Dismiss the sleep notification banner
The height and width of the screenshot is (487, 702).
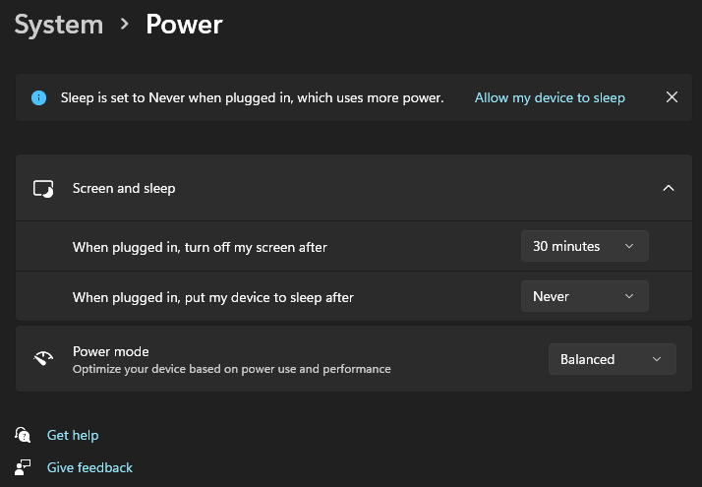pyautogui.click(x=672, y=97)
